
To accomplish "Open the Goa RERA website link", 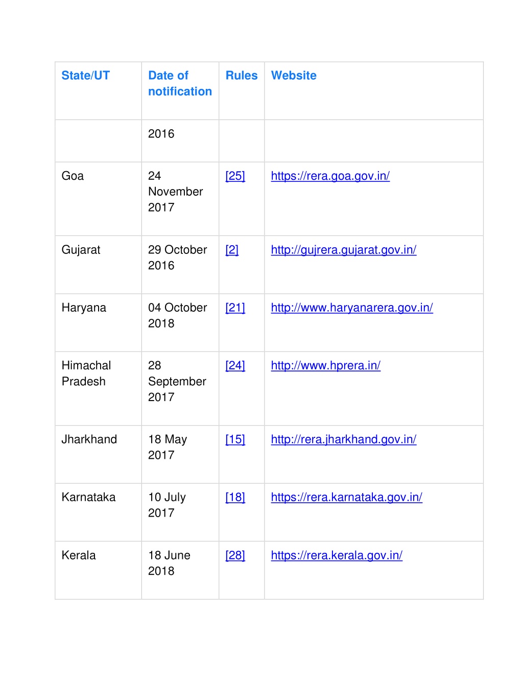I will [330, 176].
